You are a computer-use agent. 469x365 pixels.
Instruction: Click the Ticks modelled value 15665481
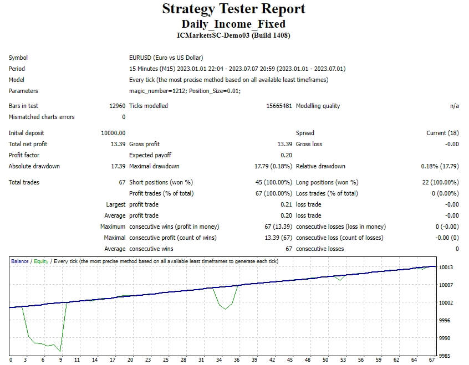[279, 106]
